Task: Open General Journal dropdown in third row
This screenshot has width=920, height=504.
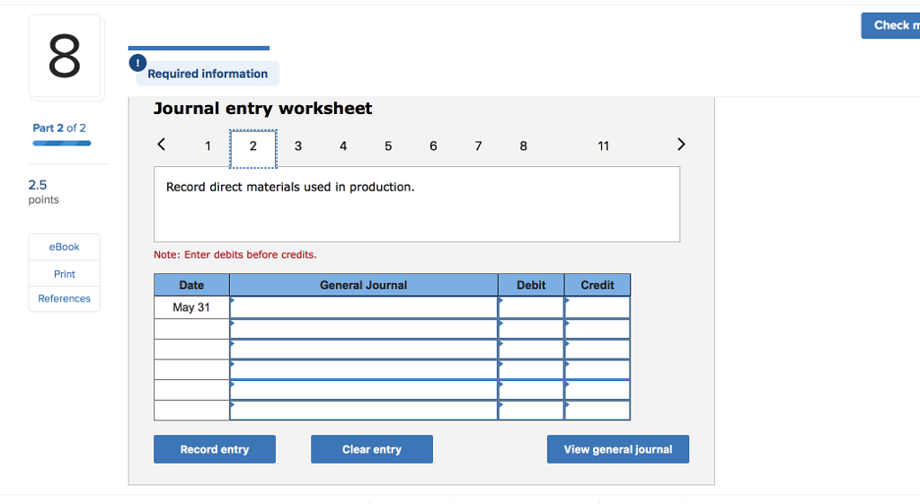Action: pyautogui.click(x=364, y=349)
